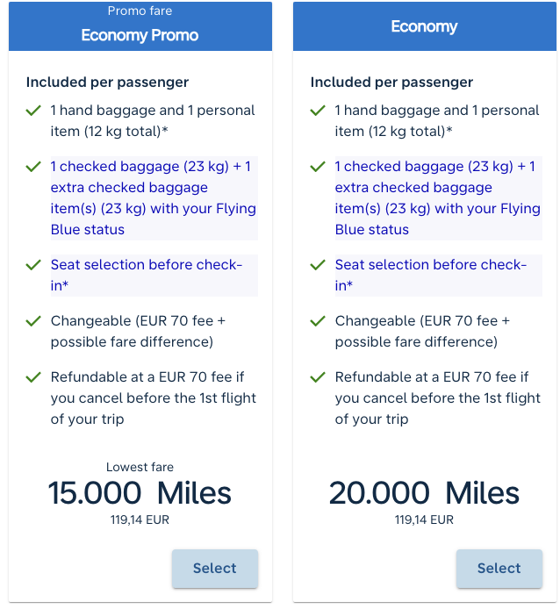
Task: Select the Economy Promo fare
Action: 215,569
